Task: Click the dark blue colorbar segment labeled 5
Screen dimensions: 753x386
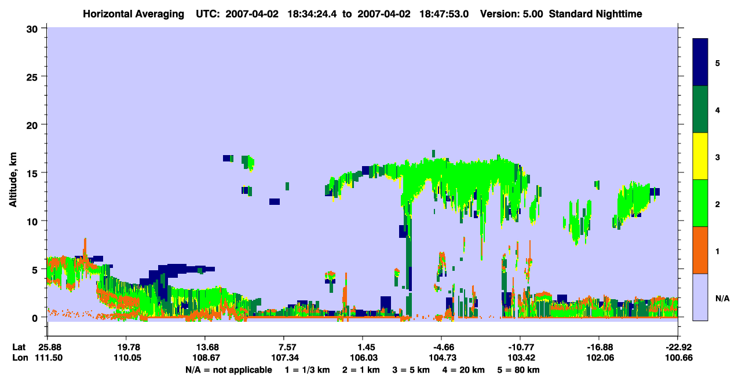Action: pyautogui.click(x=700, y=62)
